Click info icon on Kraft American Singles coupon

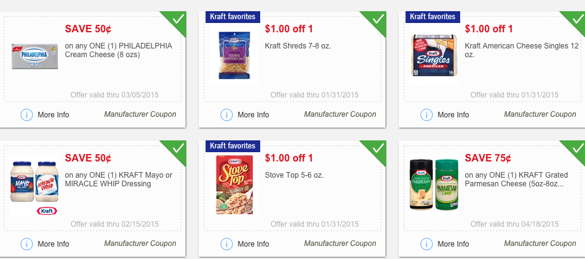coord(427,115)
